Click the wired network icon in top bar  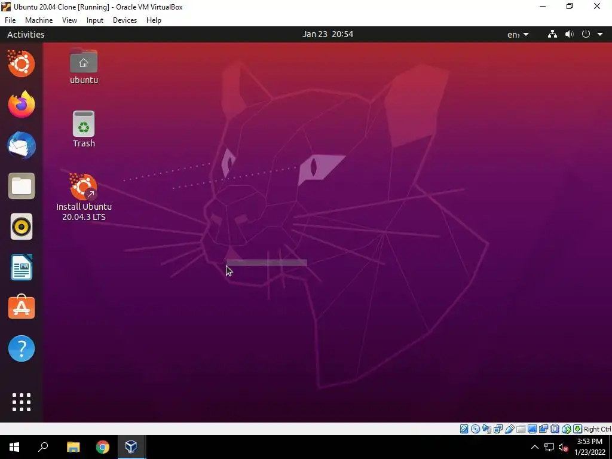552,34
